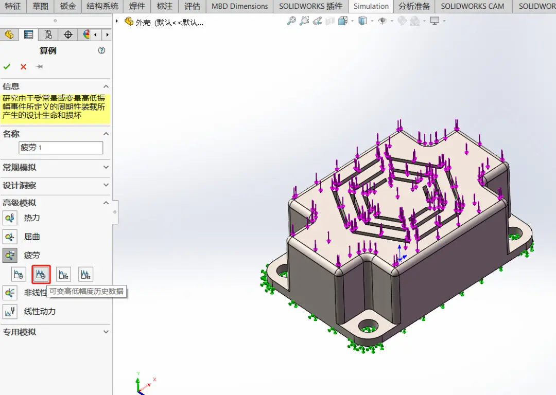Image resolution: width=556 pixels, height=395 pixels.
Task: Click the 热力 label
Action: tap(32, 218)
